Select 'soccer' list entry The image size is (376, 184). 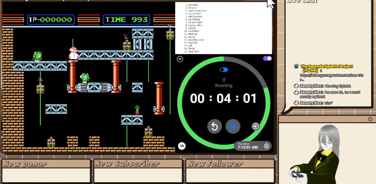point(192,37)
